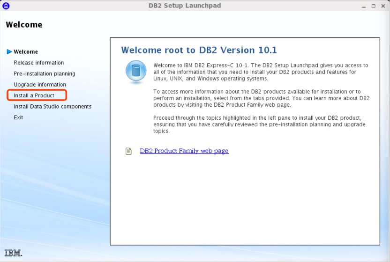
Task: Maximize the DB2 Setup Launchpad window
Action: tap(373, 6)
